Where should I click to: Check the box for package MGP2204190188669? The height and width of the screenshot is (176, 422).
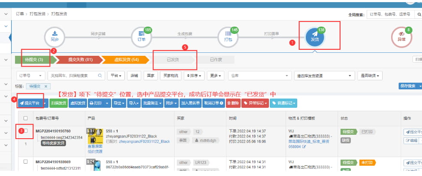click(x=26, y=162)
